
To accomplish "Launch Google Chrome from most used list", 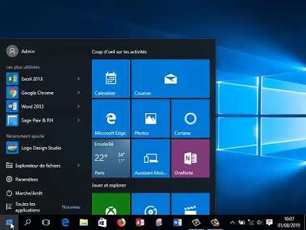I will [x=43, y=93].
